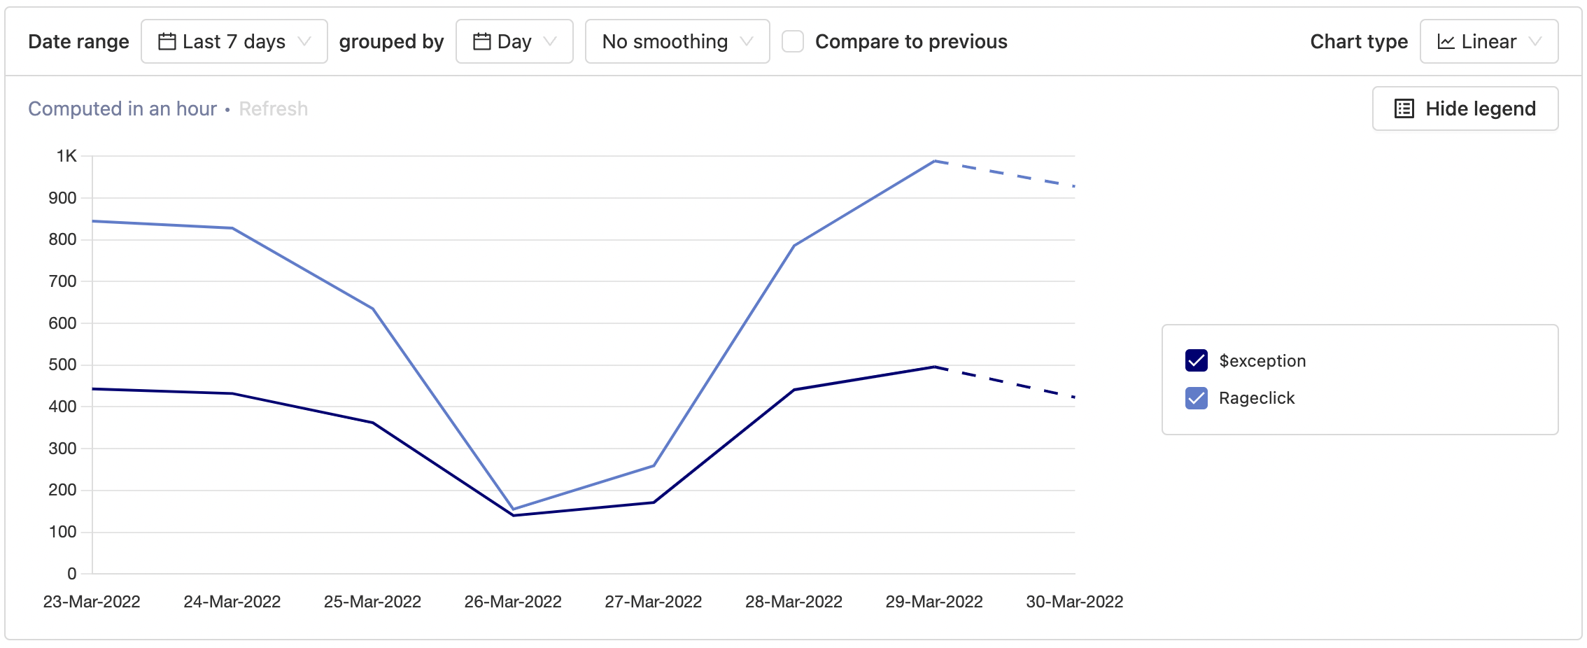Click the $exception legend label

(1262, 361)
